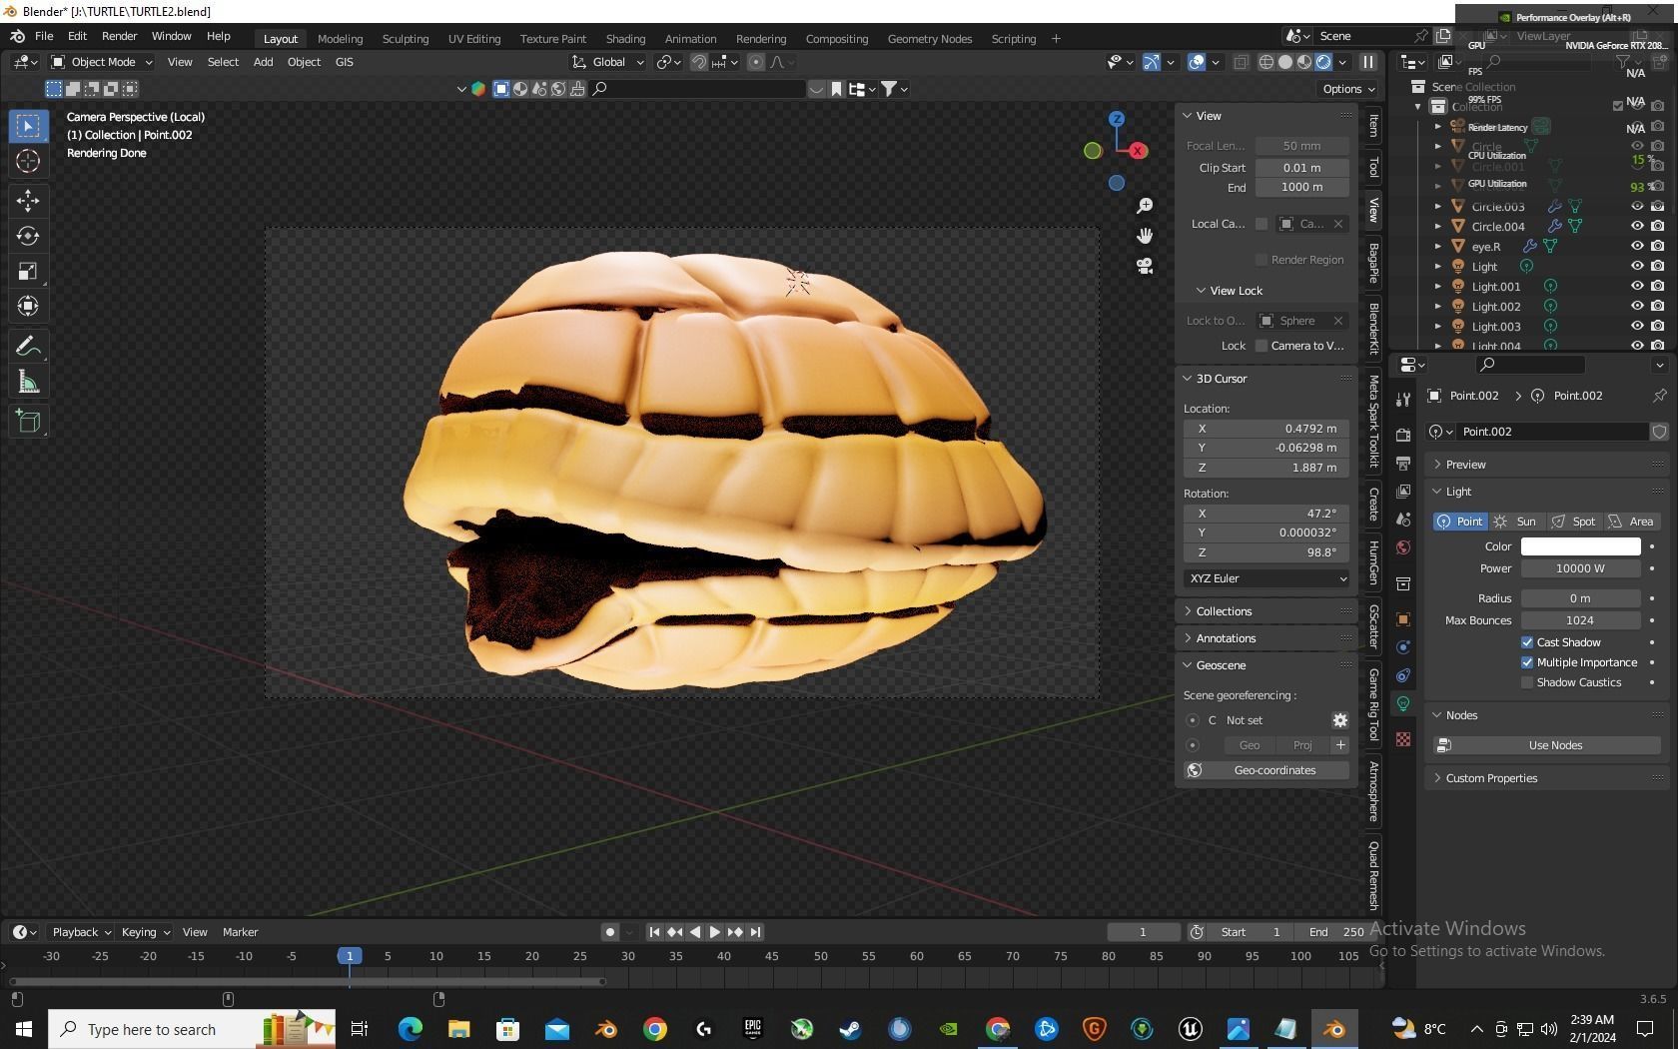Click the Geo button in Geoscene
This screenshot has height=1049, width=1678.
pos(1250,745)
